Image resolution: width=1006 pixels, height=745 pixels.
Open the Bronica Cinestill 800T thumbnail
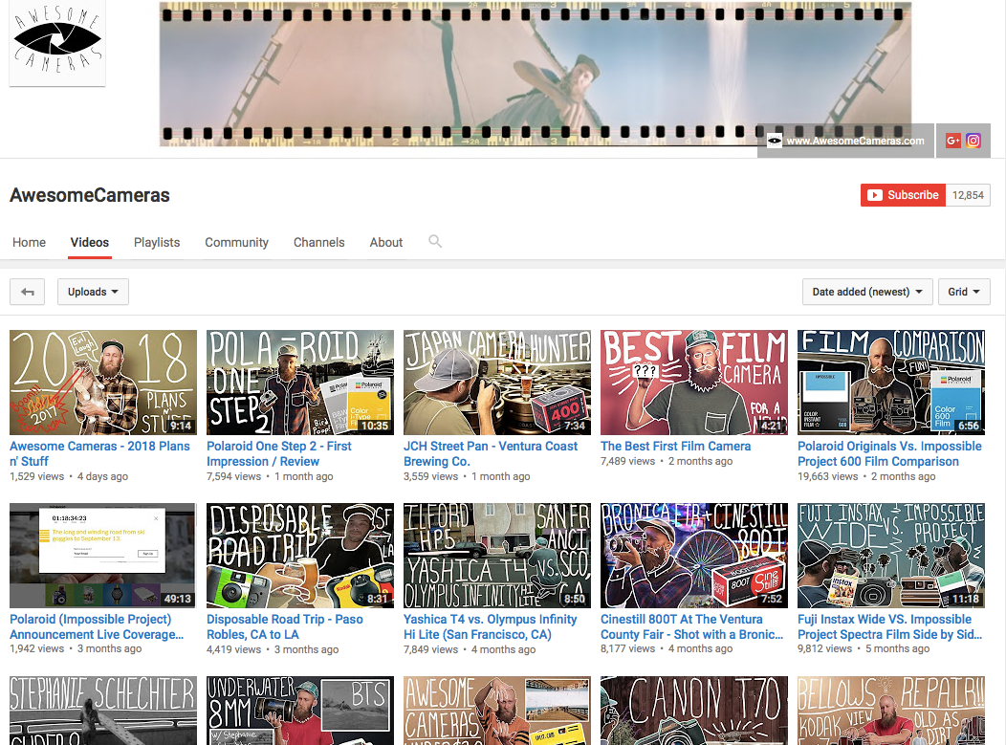coord(694,556)
